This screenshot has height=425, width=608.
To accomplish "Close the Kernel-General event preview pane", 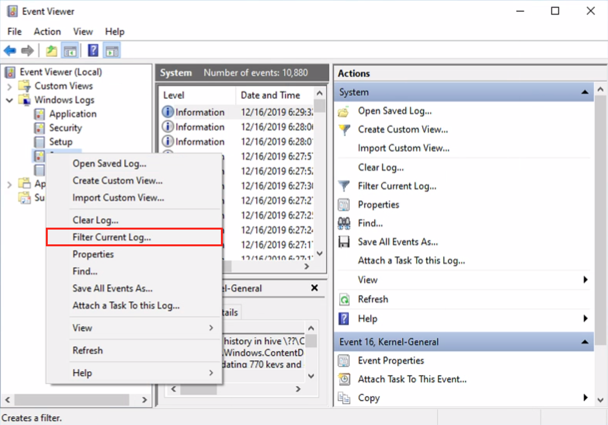I will click(314, 288).
